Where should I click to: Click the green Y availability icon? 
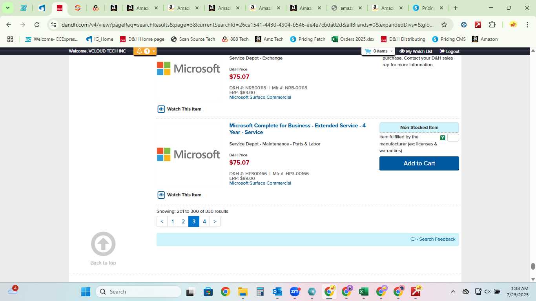click(x=443, y=138)
